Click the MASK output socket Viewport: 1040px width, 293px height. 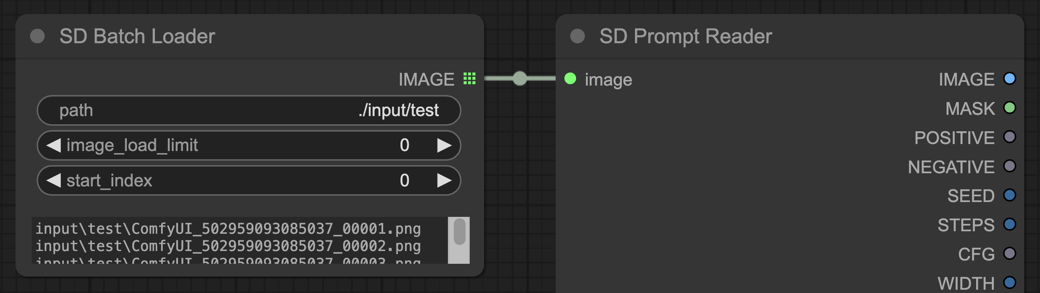1010,108
